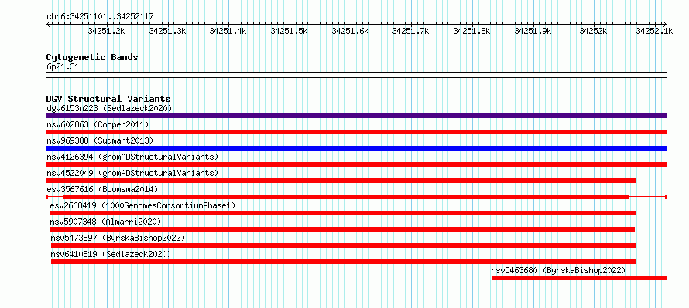This screenshot has height=308, width=689.
Task: Open esv3567616 (Boomsma2014) variant label
Action: point(102,189)
